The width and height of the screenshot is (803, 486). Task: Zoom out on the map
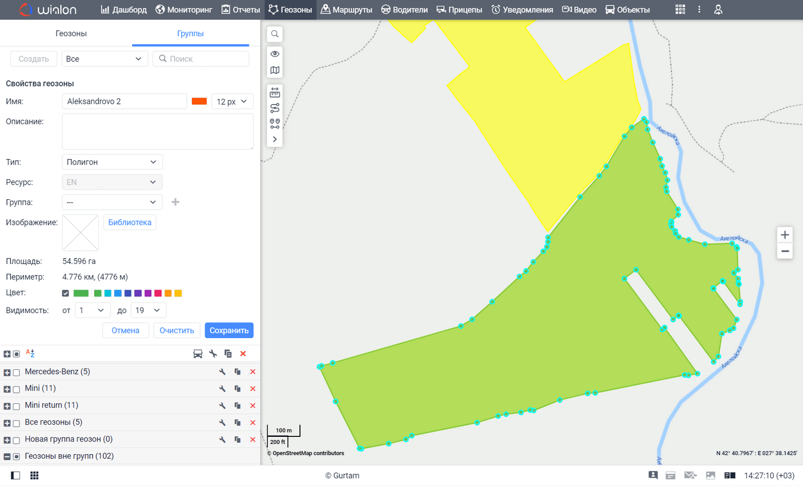785,251
